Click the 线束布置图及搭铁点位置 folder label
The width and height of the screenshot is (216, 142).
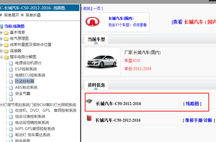[31, 45]
